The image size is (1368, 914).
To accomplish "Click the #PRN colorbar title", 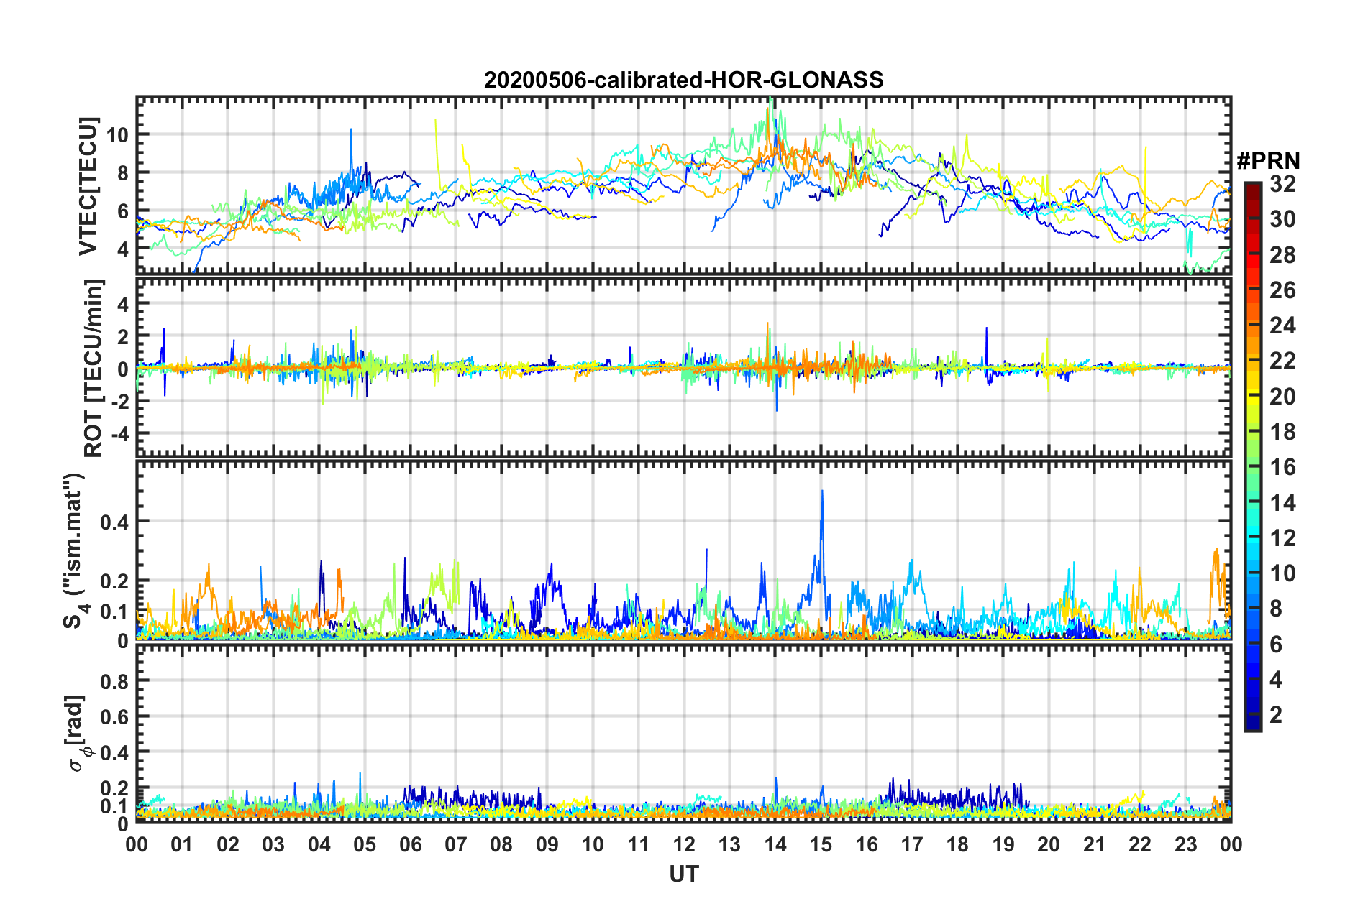I will [x=1268, y=161].
